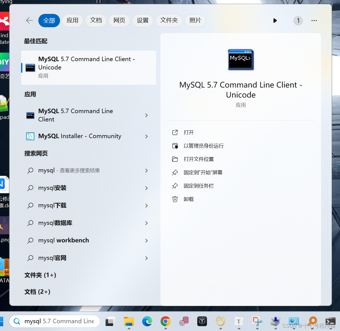
Task: Switch to the 文档 filter tab
Action: point(96,21)
